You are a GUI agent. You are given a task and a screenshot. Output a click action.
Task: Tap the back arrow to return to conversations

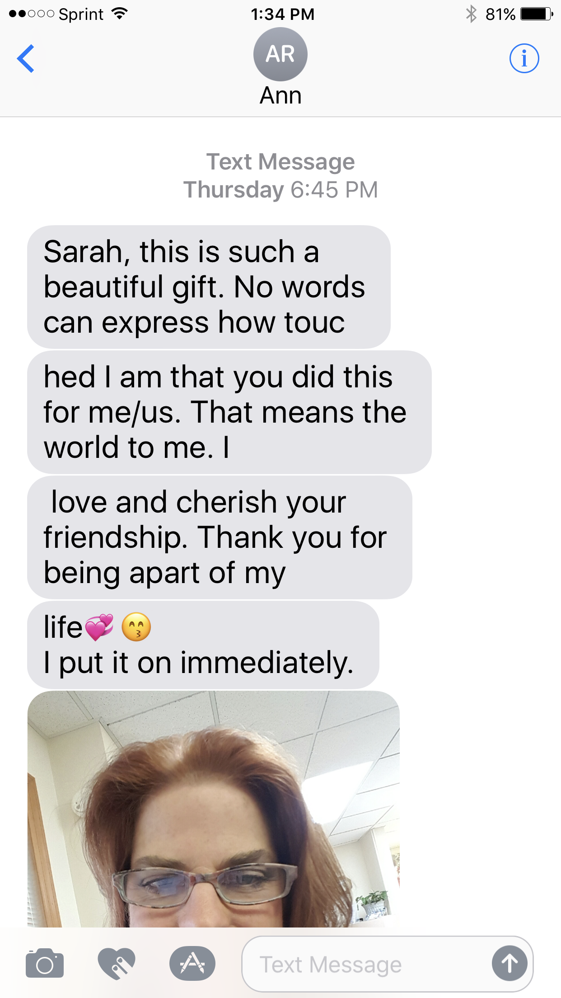[x=26, y=58]
